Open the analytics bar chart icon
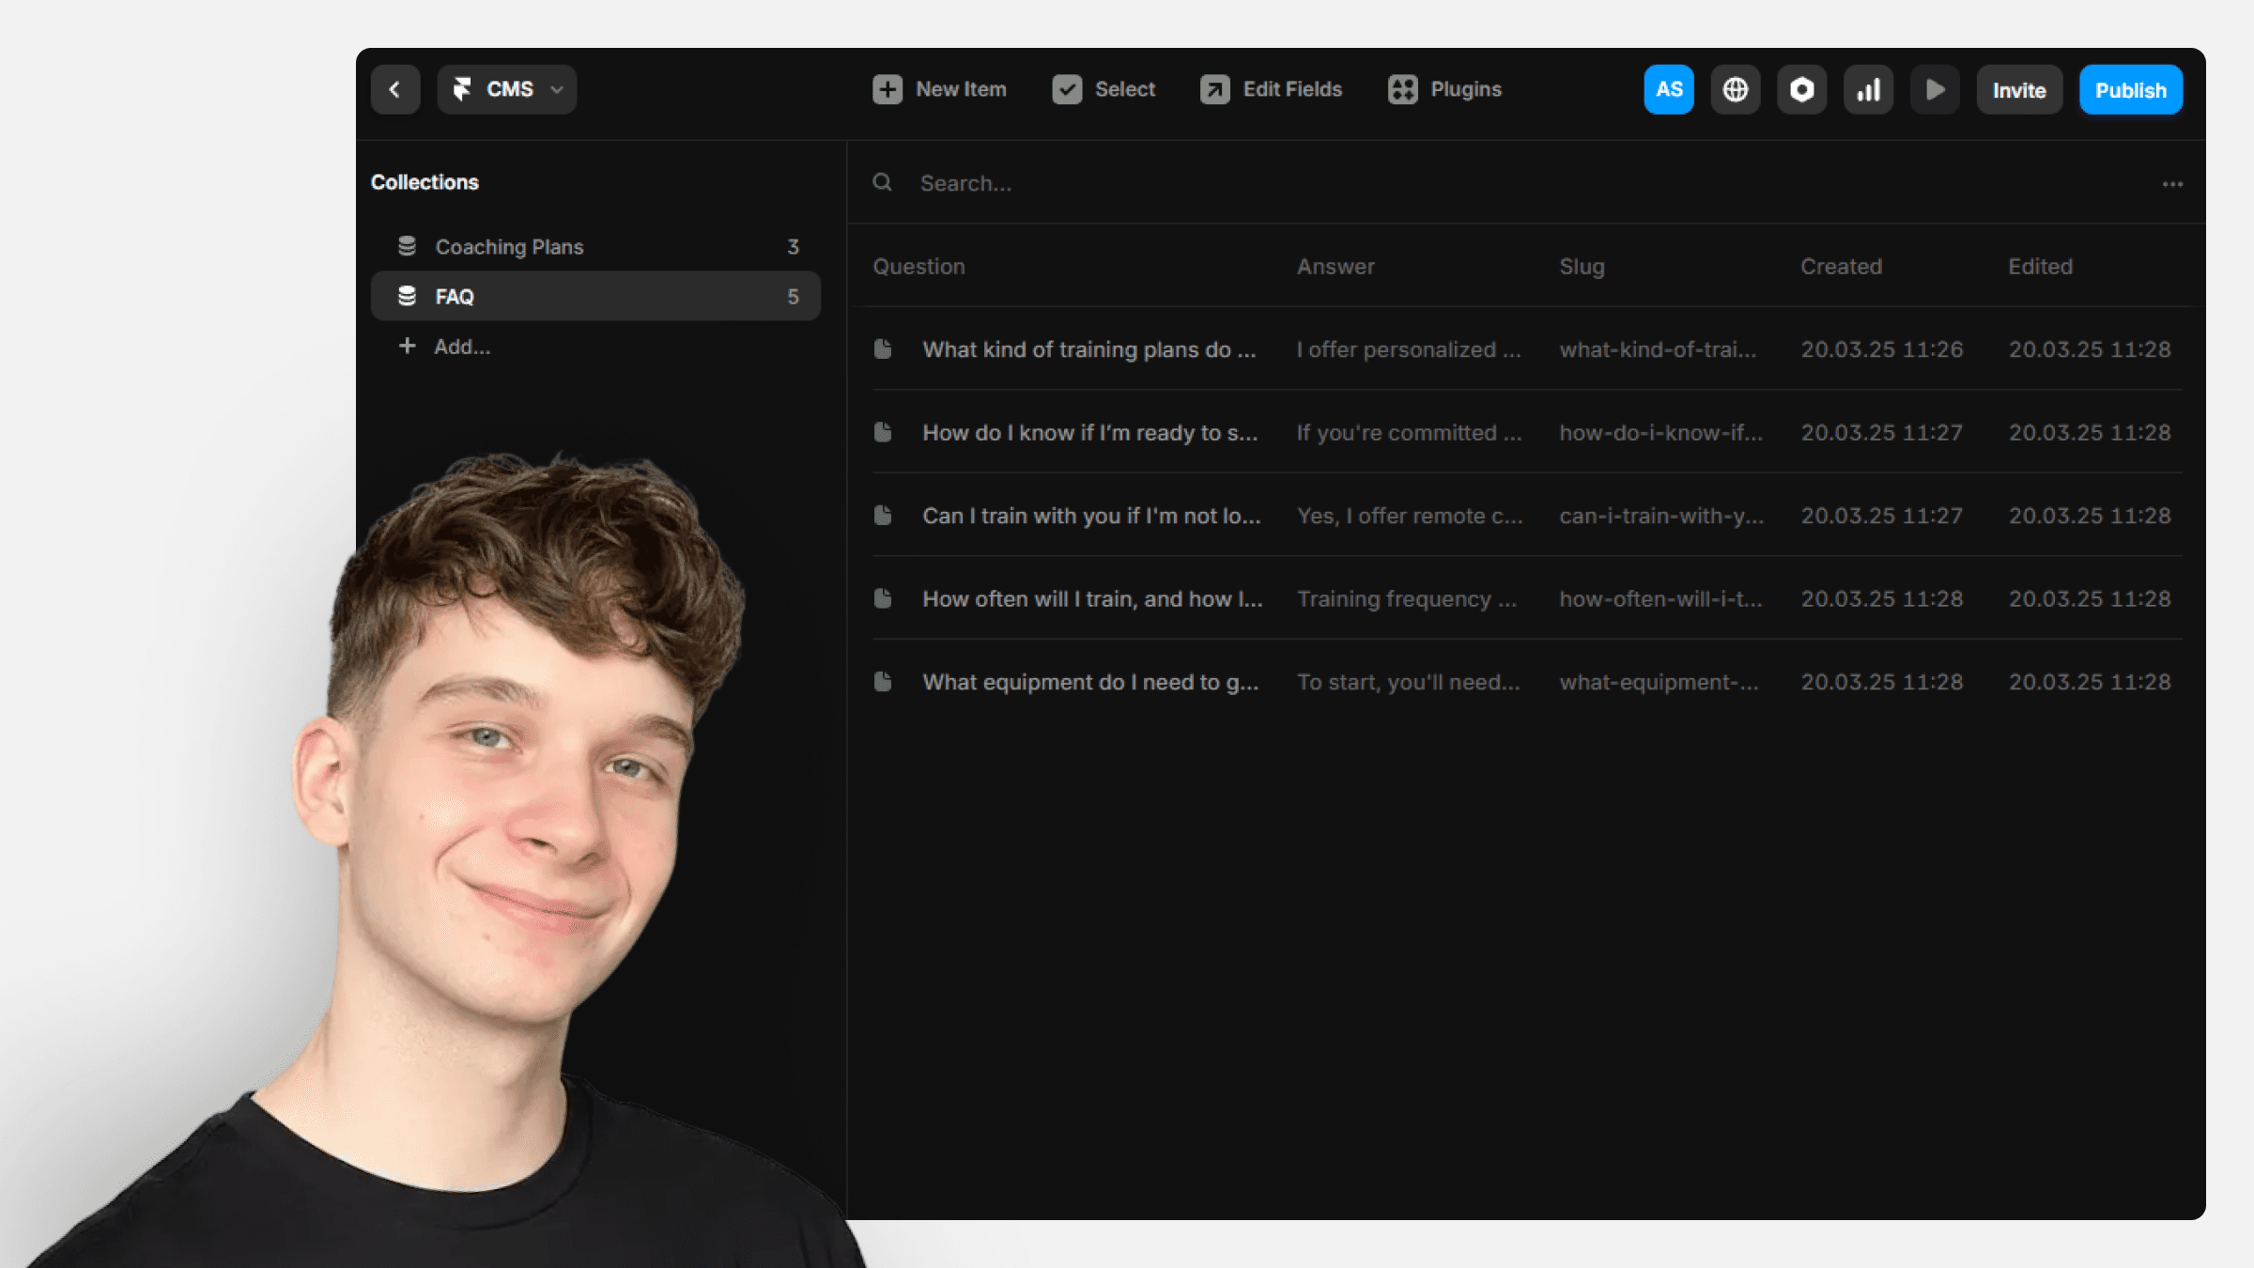 click(x=1868, y=90)
